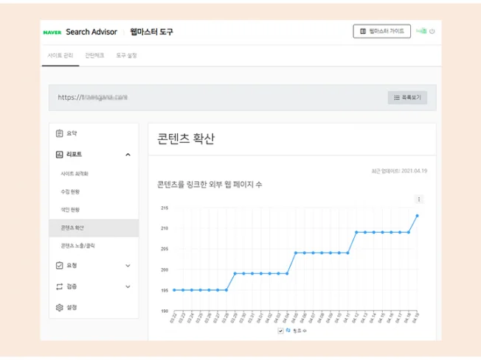Image resolution: width=481 pixels, height=360 pixels.
Task: Click the 03.29 data point at 199
Action: point(235,273)
